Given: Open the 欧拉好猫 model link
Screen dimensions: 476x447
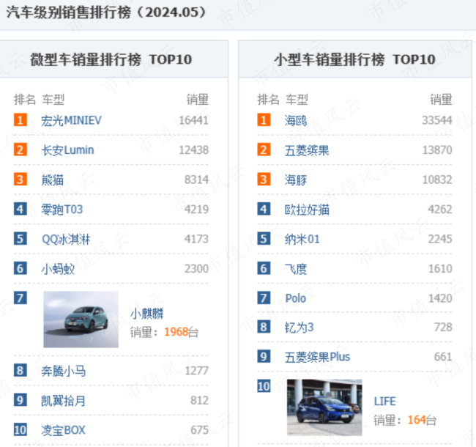Looking at the screenshot, I should click(307, 210).
